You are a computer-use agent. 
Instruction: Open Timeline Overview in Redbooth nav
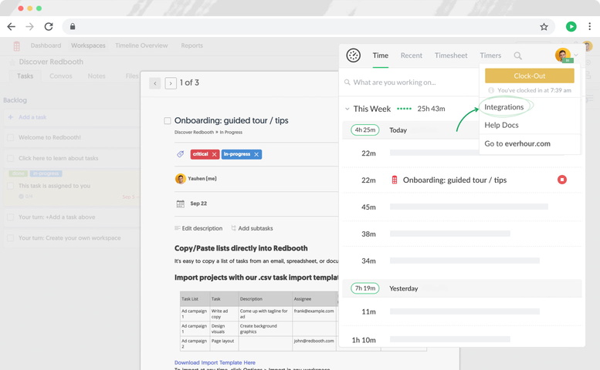coord(141,45)
